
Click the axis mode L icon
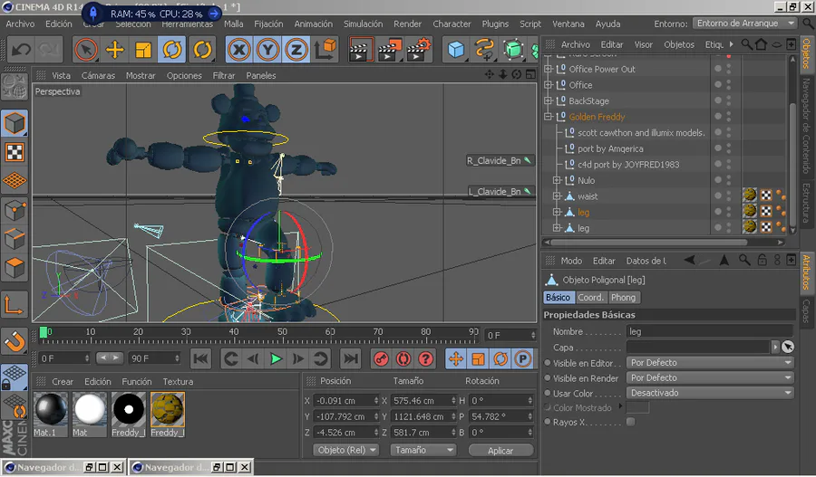tap(14, 304)
